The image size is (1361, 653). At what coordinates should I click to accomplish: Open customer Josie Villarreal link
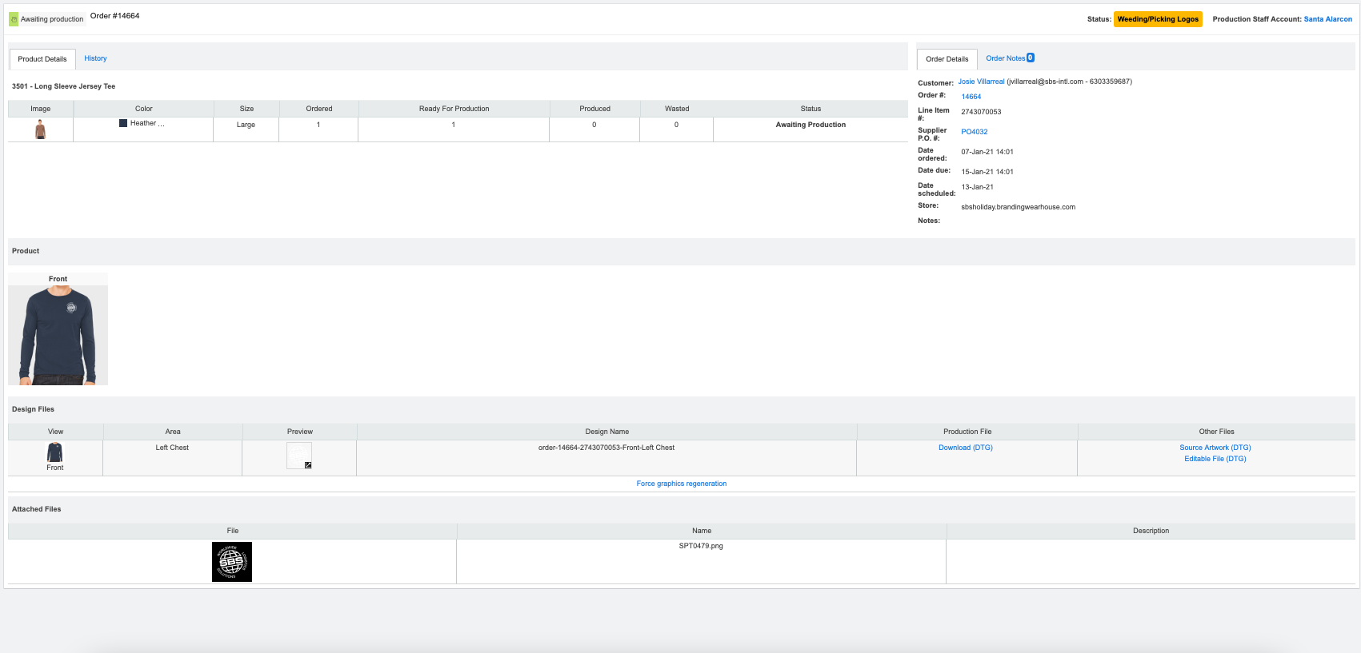(x=981, y=82)
